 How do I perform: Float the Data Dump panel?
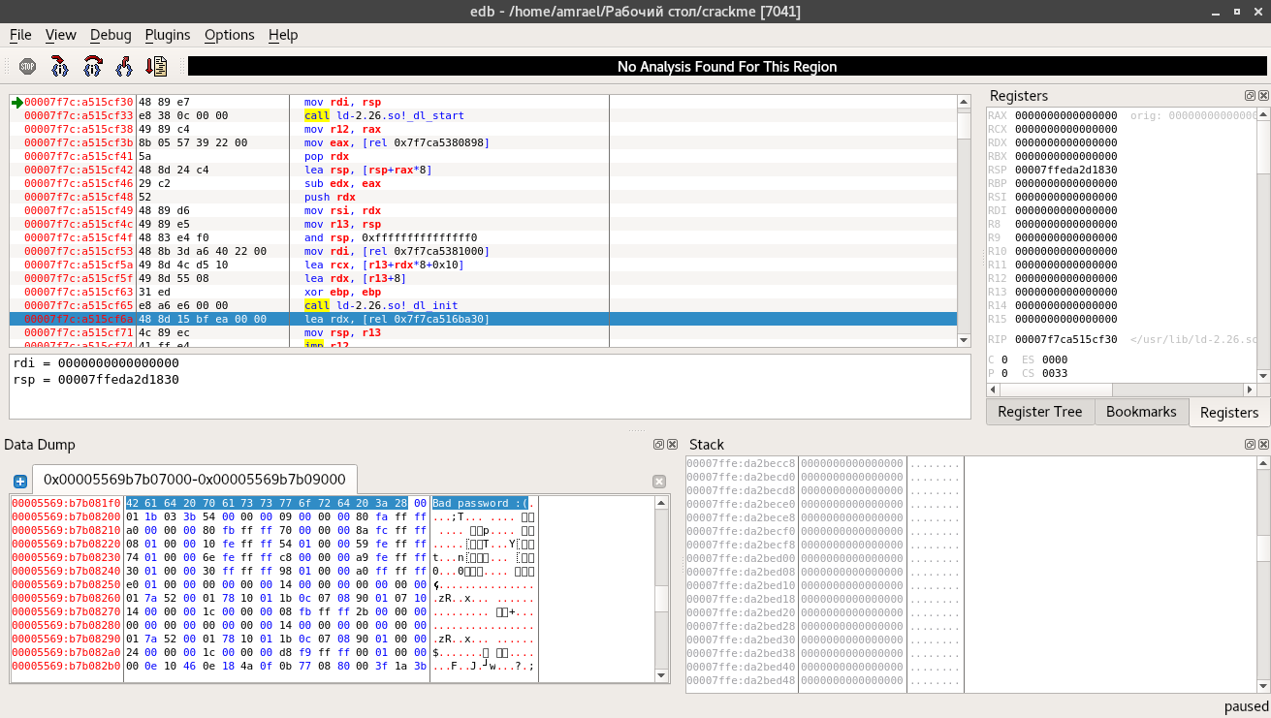pyautogui.click(x=658, y=445)
